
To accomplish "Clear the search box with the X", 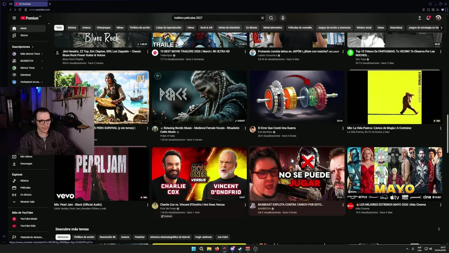I will pos(262,18).
